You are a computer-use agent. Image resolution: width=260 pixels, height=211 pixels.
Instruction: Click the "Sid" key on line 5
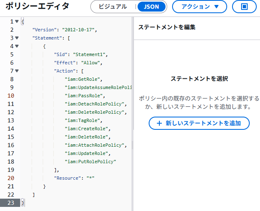(61, 54)
